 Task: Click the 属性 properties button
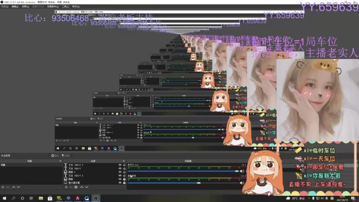pos(54,156)
